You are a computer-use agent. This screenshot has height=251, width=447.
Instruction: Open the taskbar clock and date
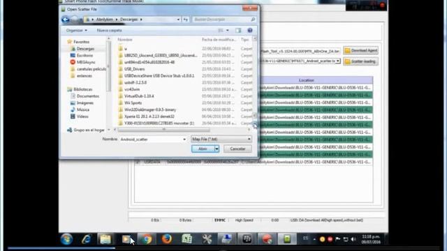(x=371, y=239)
